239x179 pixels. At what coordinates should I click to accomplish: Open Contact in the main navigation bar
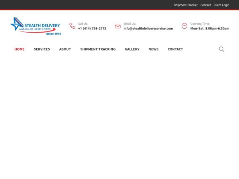(175, 49)
